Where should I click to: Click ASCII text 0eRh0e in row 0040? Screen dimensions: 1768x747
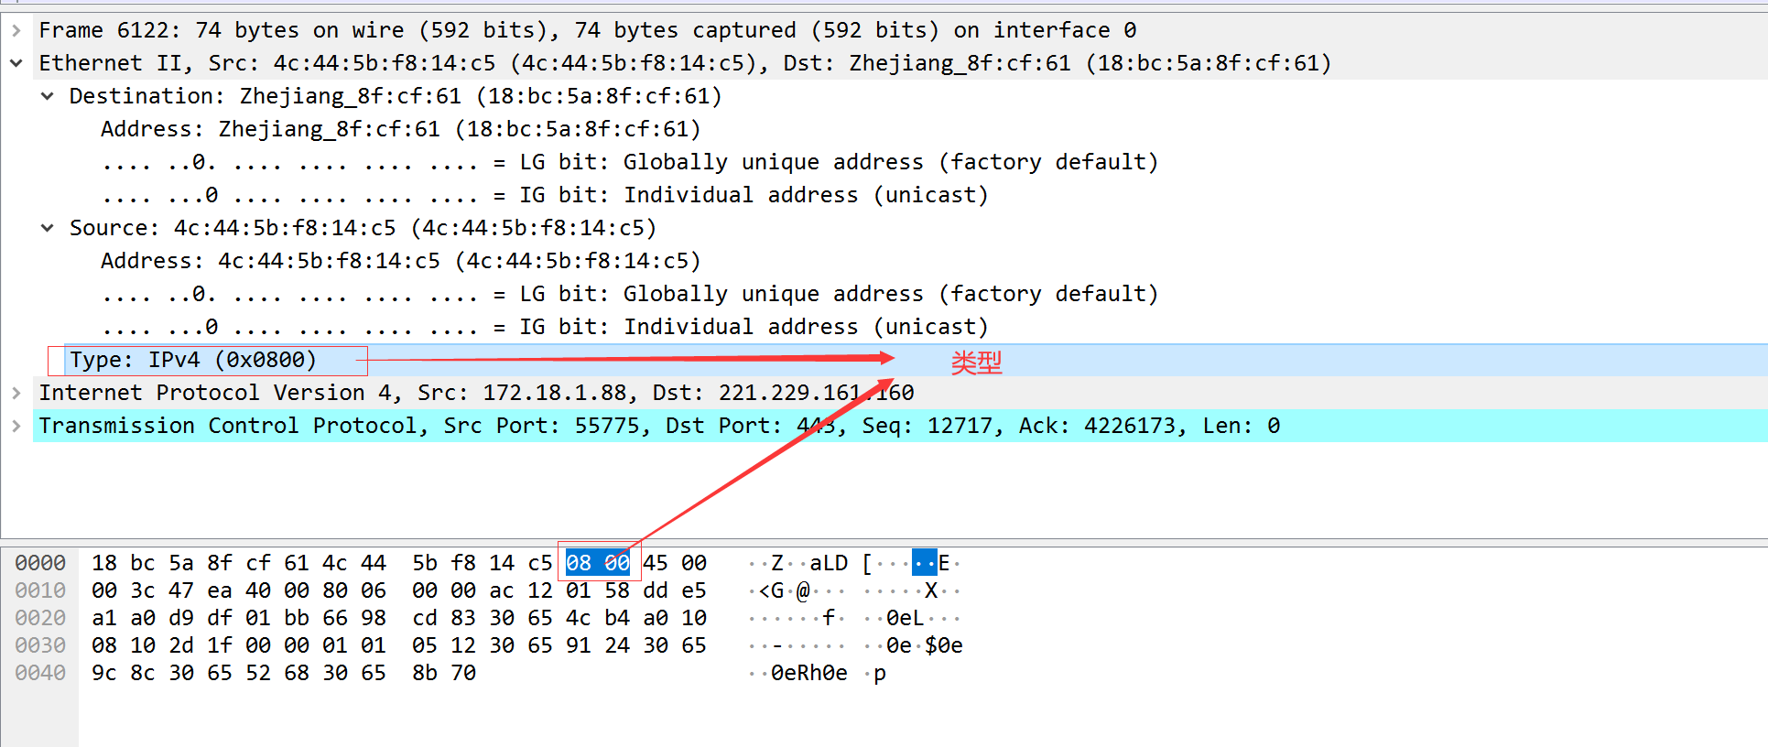(x=809, y=673)
